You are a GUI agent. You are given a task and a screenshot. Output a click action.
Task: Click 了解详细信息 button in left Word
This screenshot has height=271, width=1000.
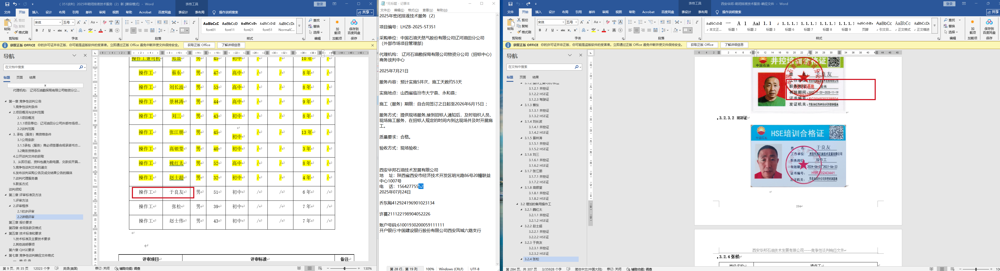pyautogui.click(x=231, y=45)
